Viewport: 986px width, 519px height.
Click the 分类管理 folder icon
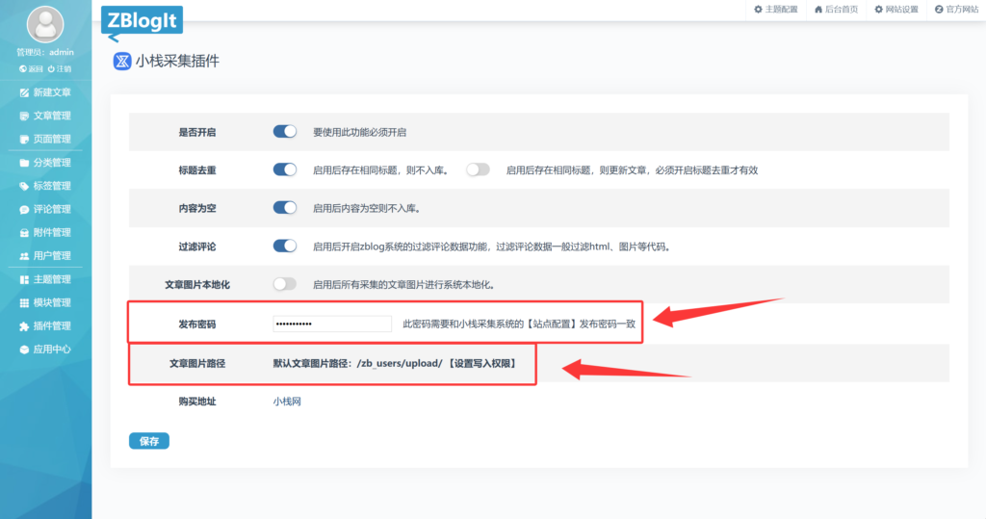click(24, 163)
